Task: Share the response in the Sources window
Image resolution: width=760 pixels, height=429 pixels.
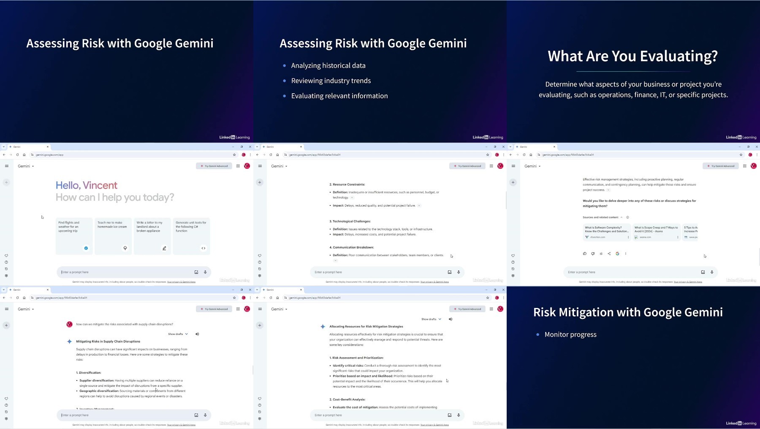Action: tap(609, 254)
